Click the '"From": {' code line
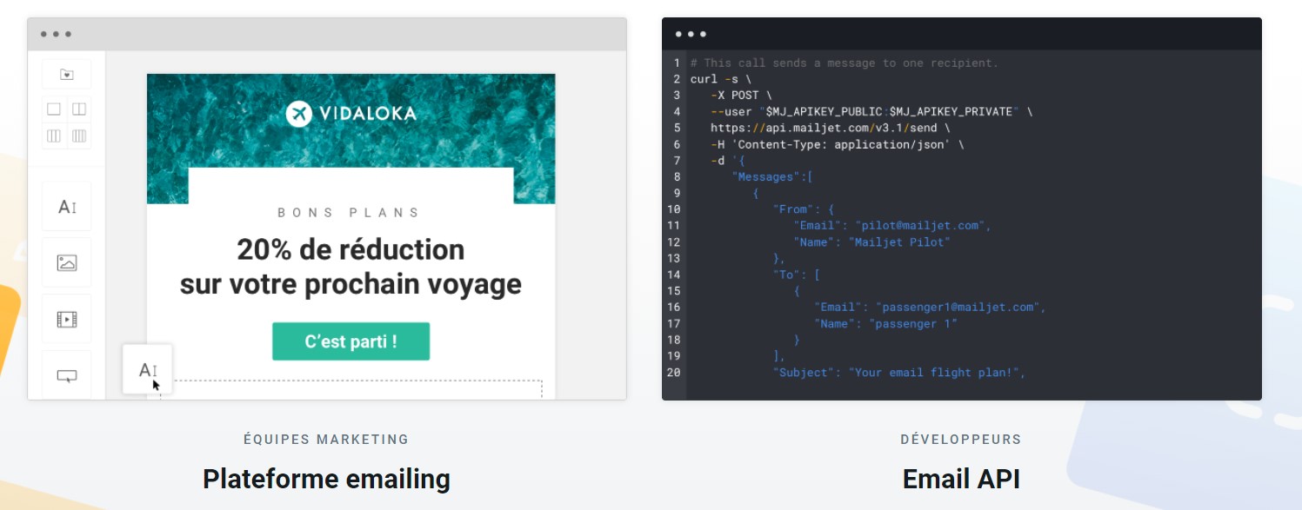Viewport: 1302px width, 510px height. point(804,209)
